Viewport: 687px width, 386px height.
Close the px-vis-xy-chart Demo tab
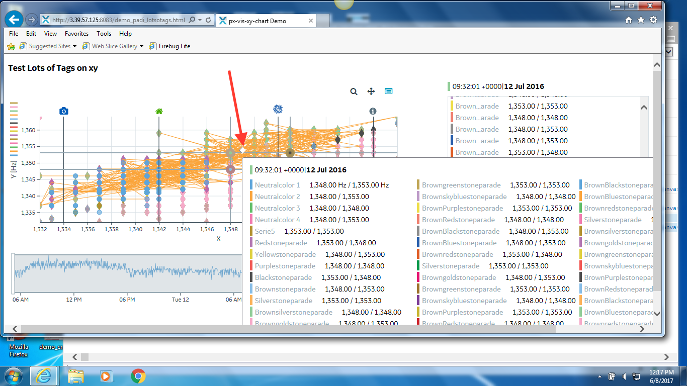[x=311, y=21]
